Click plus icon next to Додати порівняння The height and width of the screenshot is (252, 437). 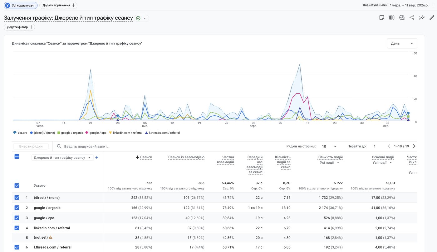[x=73, y=5]
